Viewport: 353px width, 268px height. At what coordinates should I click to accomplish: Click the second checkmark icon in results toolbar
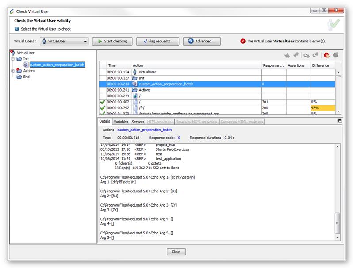pyautogui.click(x=295, y=55)
